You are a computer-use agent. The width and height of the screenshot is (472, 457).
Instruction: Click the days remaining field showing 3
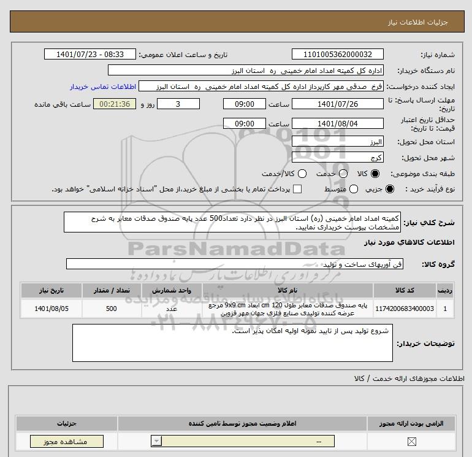point(178,104)
